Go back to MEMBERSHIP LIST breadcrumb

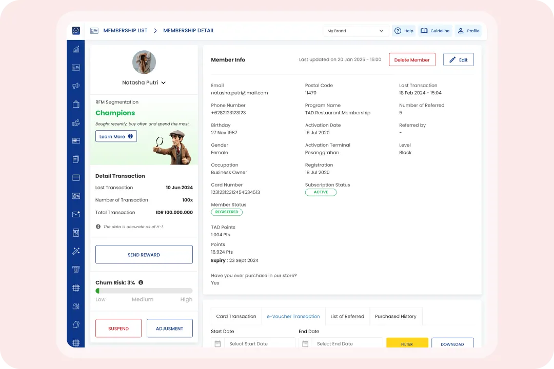[x=126, y=31]
